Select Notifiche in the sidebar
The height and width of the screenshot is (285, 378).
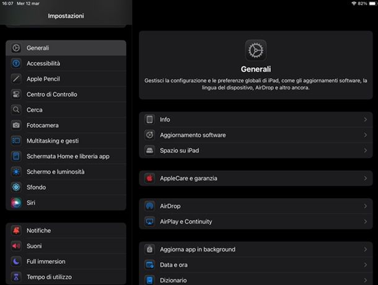coord(39,230)
